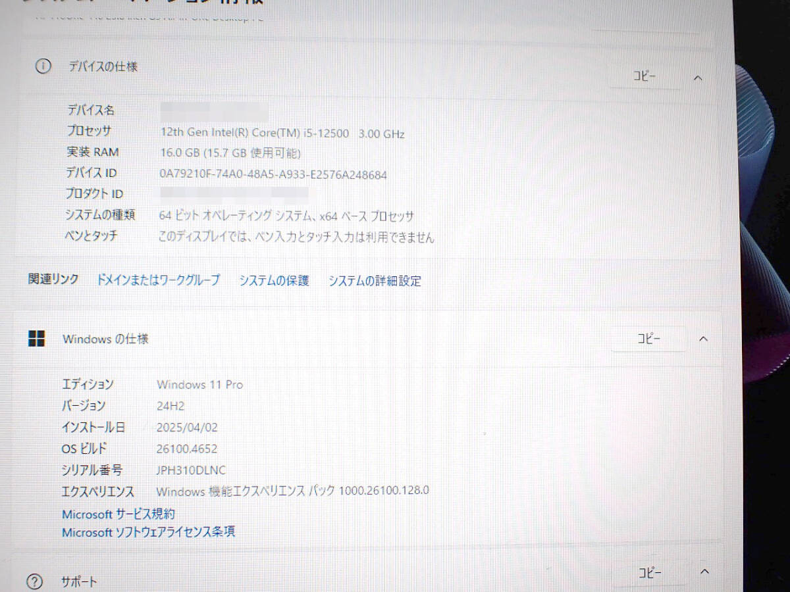Select the 64 ビット system type value
Image resolution: width=790 pixels, height=592 pixels.
click(287, 216)
